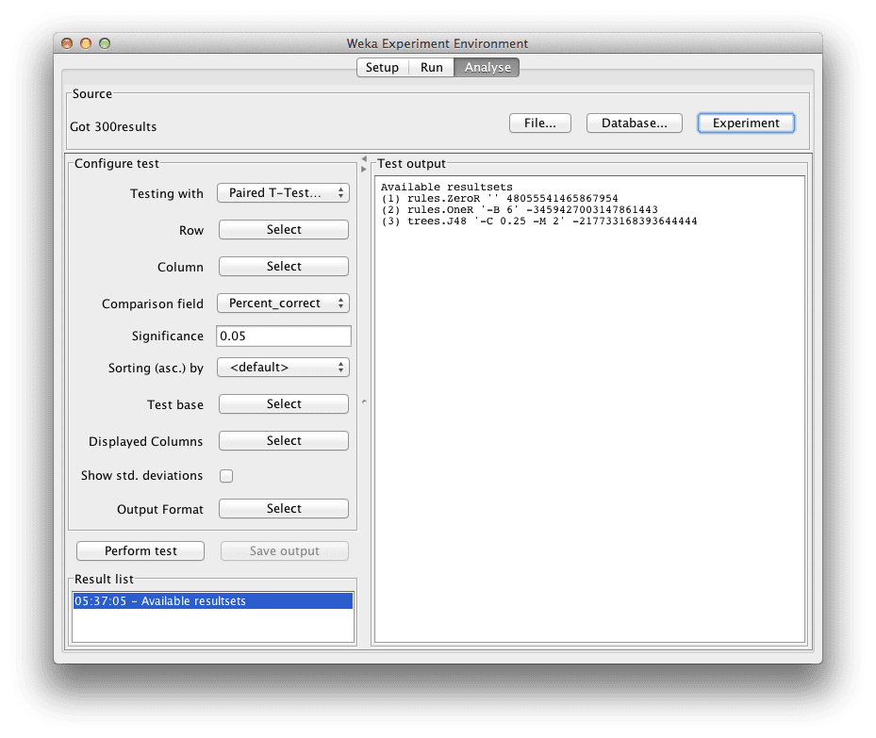
Task: Click Select button for Test base
Action: (x=284, y=403)
